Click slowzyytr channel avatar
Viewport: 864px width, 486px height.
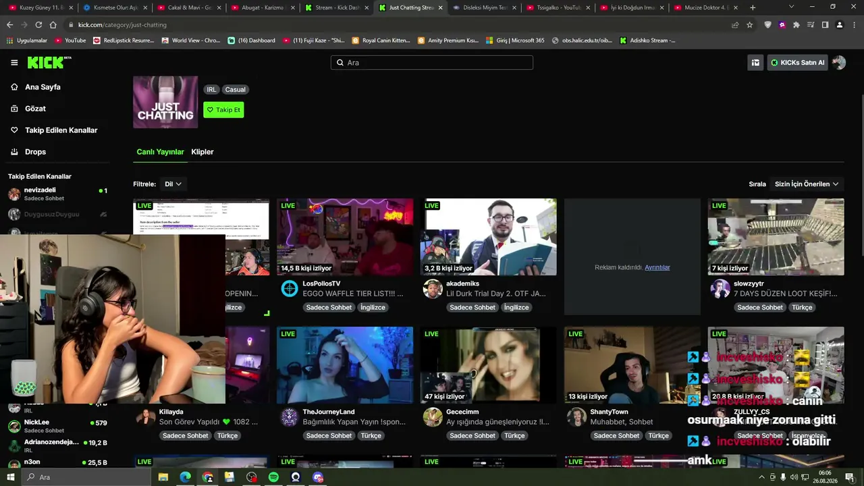pyautogui.click(x=720, y=289)
